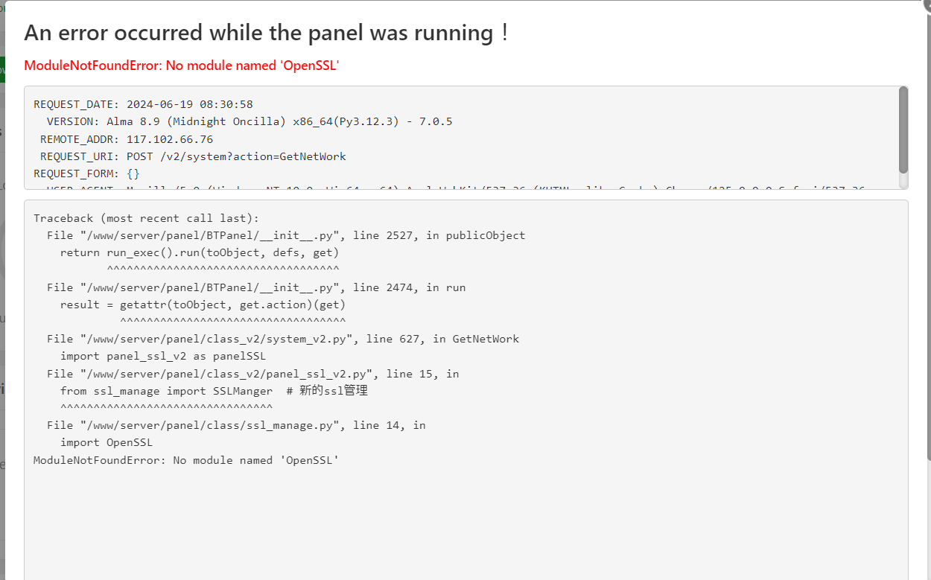Select the red ModuleNotFoundError message
Screen dimensions: 931x580
pos(182,66)
